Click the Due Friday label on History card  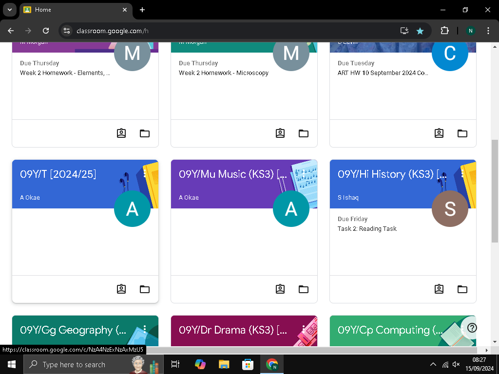tap(353, 219)
